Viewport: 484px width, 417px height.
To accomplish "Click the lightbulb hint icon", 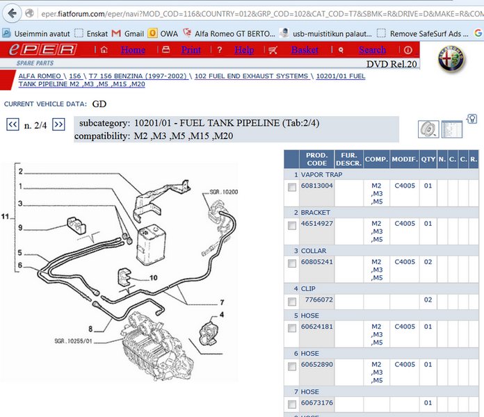I will point(472,119).
